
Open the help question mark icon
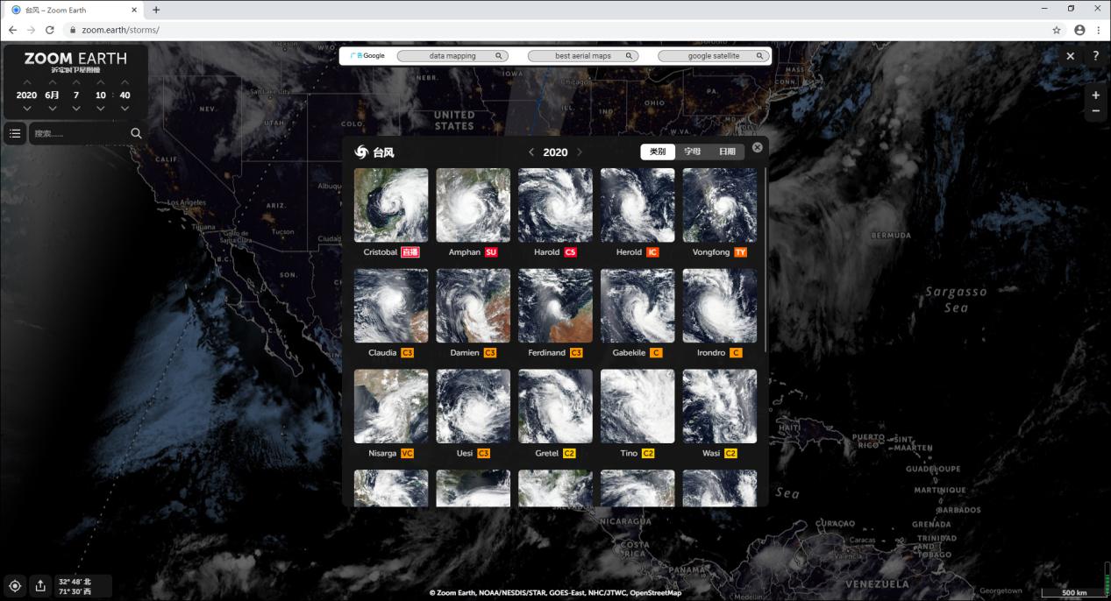[1096, 56]
